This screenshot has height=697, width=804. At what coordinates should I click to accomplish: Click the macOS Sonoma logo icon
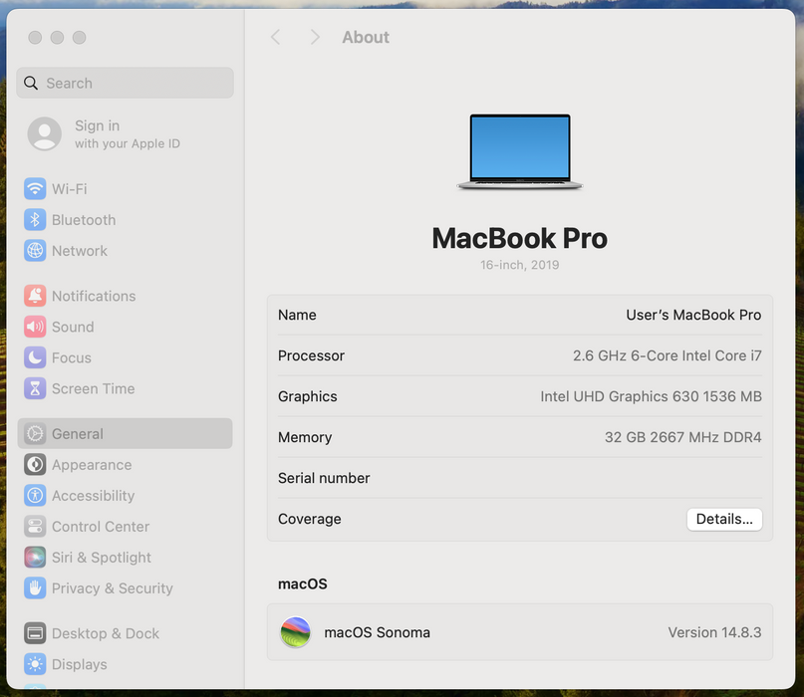tap(295, 632)
